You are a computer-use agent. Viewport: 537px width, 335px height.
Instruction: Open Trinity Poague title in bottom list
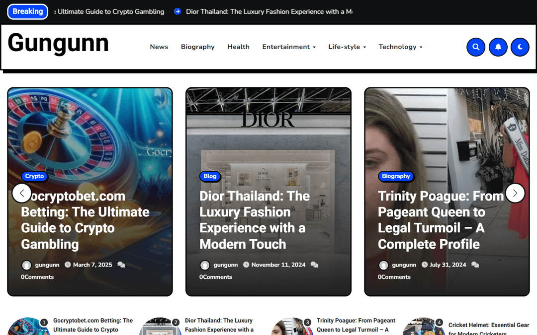click(x=356, y=326)
